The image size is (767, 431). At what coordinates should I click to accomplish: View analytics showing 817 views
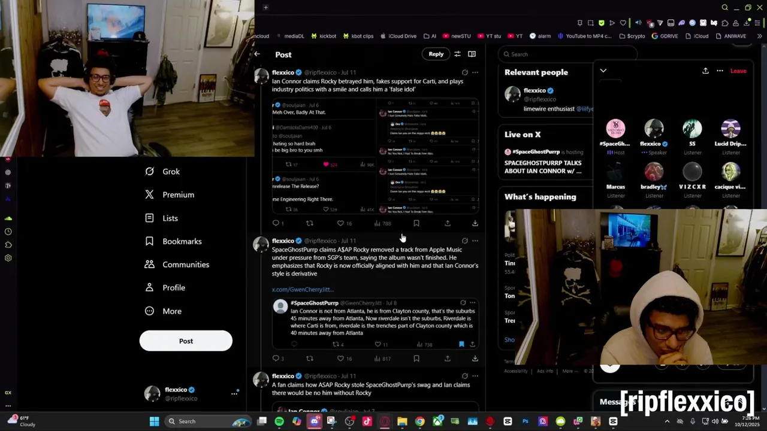click(x=382, y=359)
